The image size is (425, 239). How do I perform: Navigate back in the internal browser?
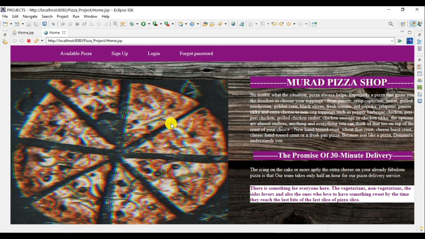coord(15,40)
